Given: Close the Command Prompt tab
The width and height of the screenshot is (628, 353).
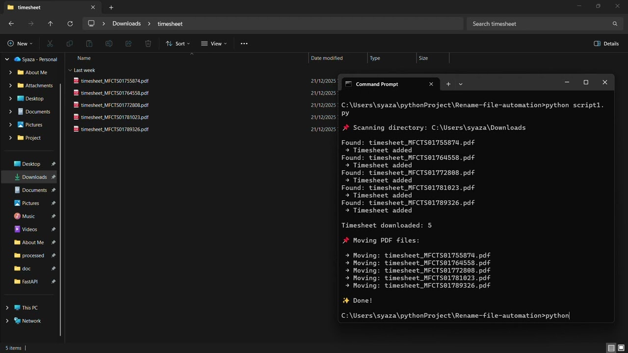Looking at the screenshot, I should coord(431,84).
